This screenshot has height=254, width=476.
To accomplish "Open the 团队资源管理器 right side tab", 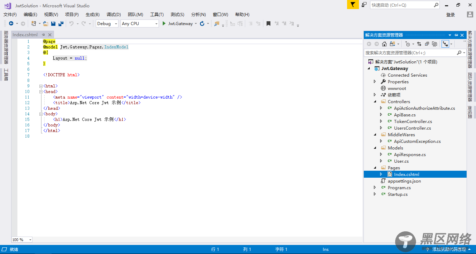I will pyautogui.click(x=470, y=86).
